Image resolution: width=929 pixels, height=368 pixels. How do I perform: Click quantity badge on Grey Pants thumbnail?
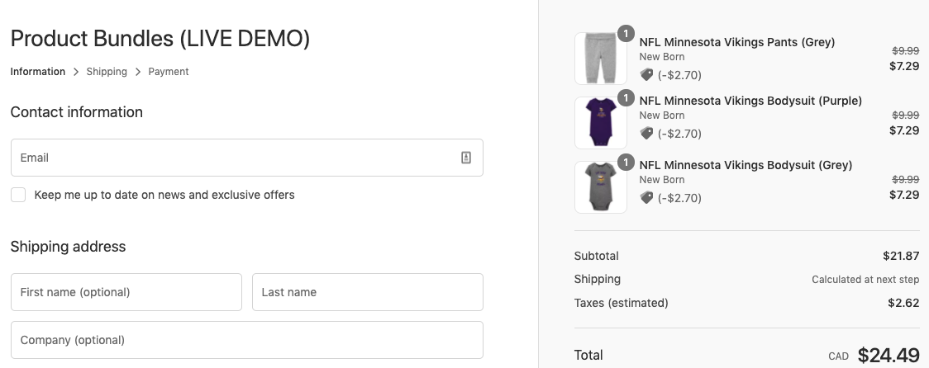(626, 34)
